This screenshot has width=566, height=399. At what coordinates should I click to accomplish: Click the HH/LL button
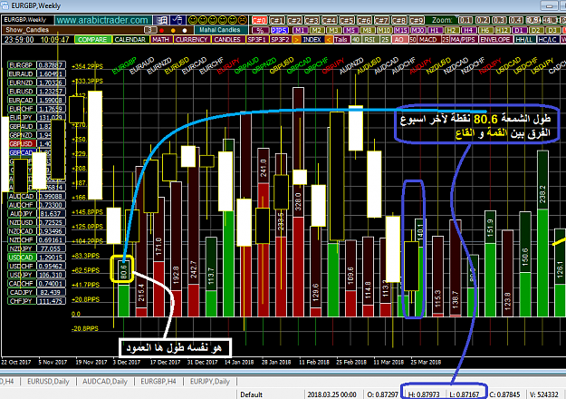click(x=524, y=39)
